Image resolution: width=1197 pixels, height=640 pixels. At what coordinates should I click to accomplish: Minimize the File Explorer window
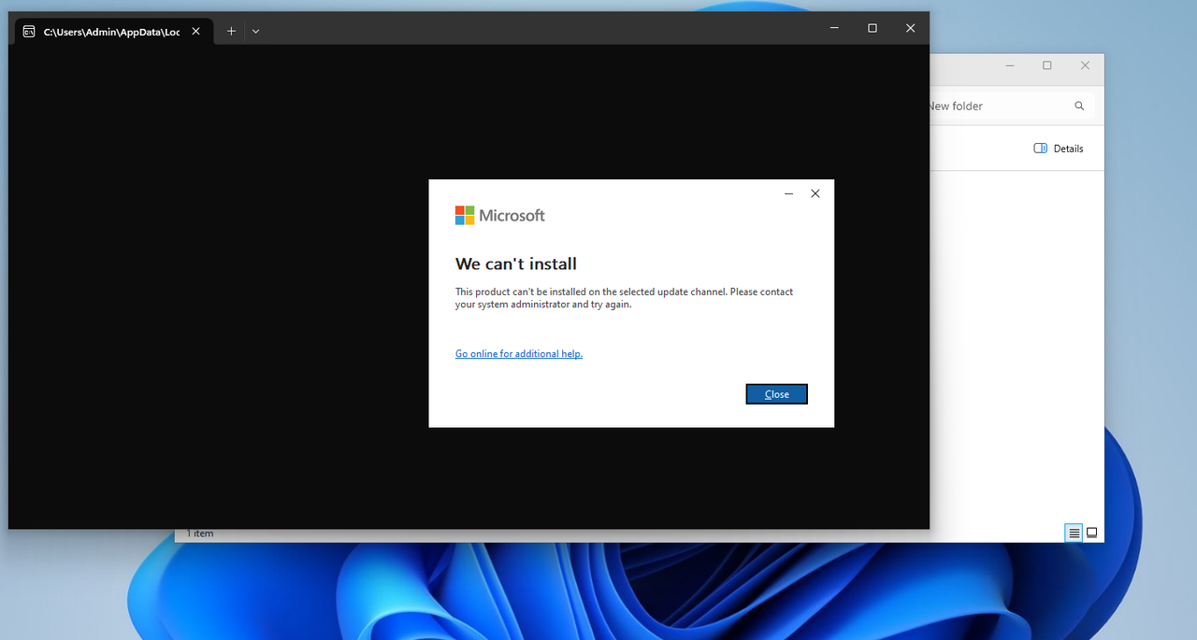1011,65
